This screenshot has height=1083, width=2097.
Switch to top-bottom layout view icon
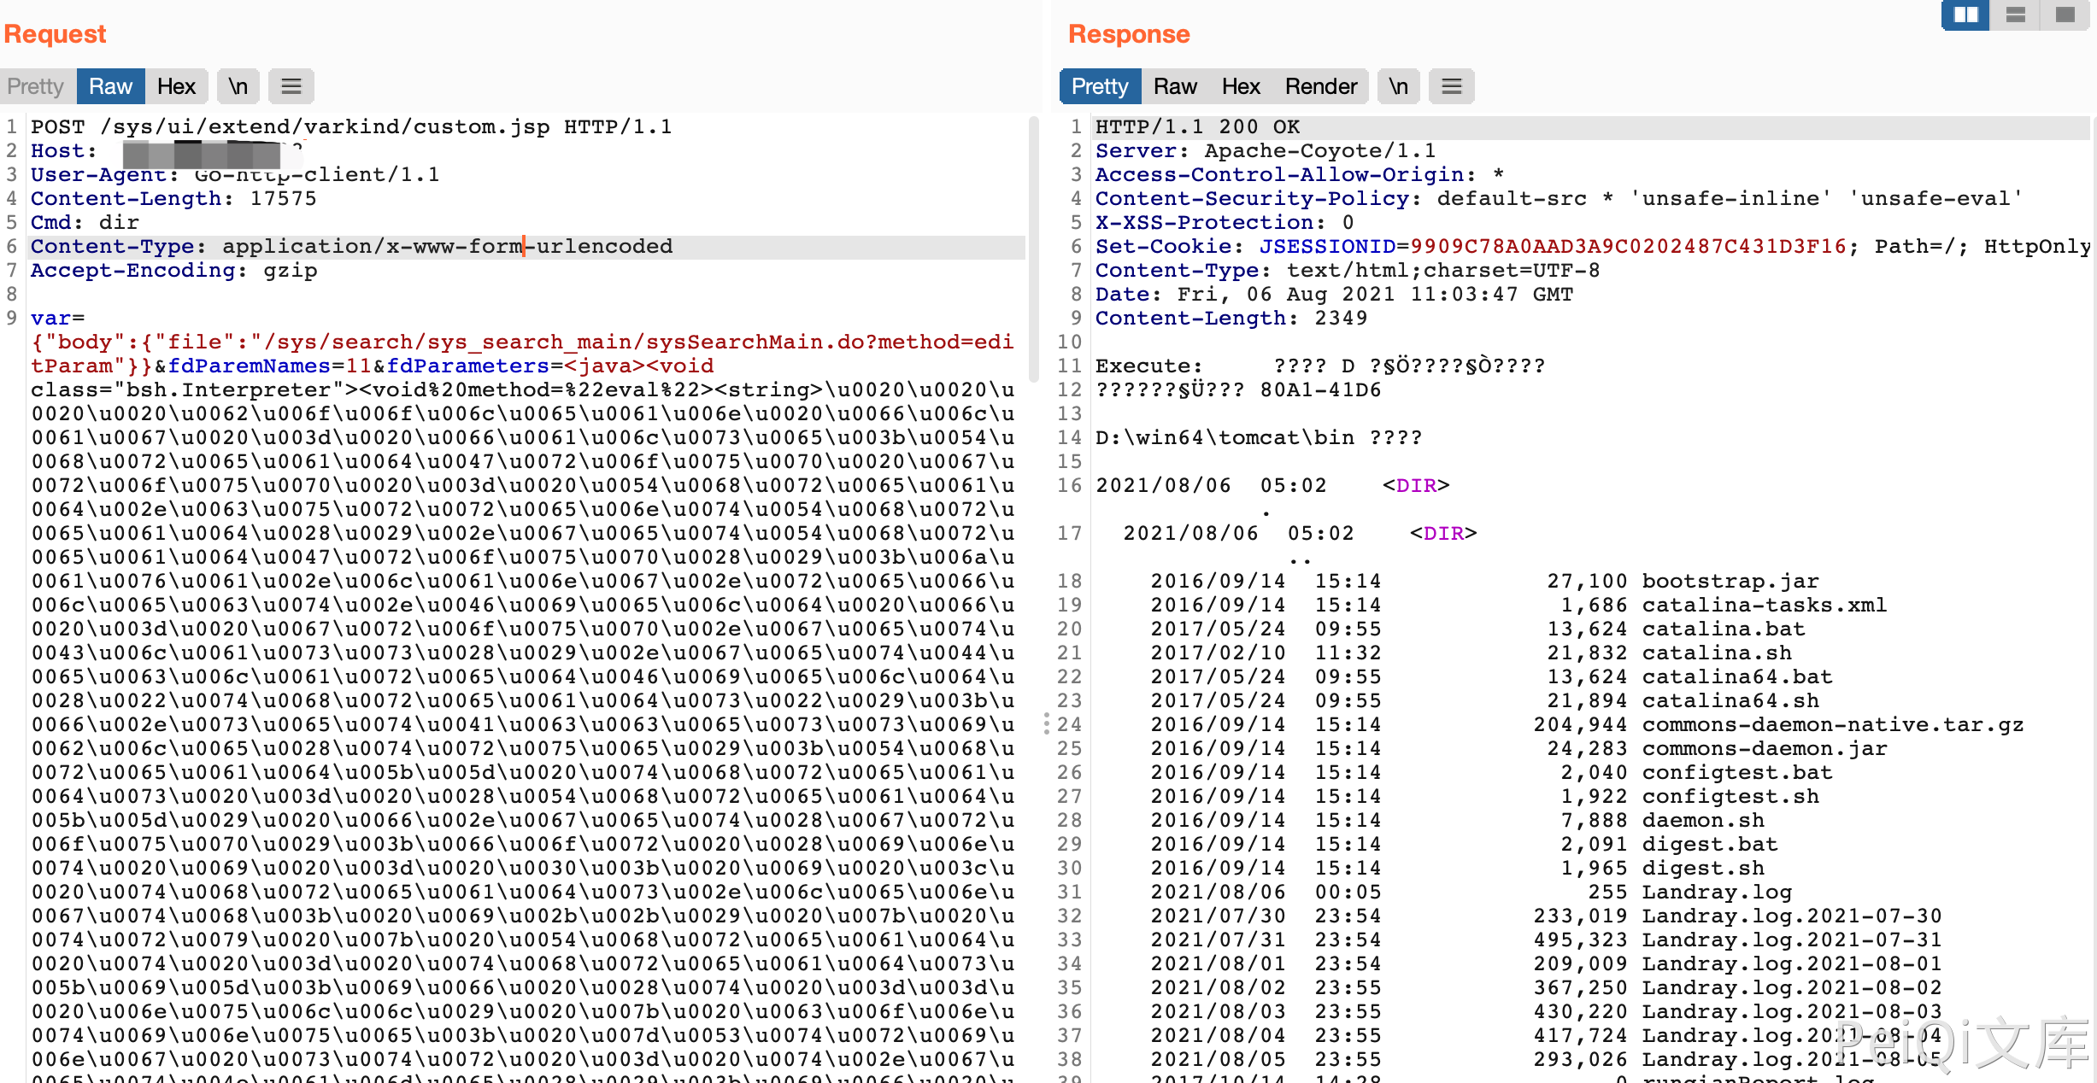coord(2016,15)
